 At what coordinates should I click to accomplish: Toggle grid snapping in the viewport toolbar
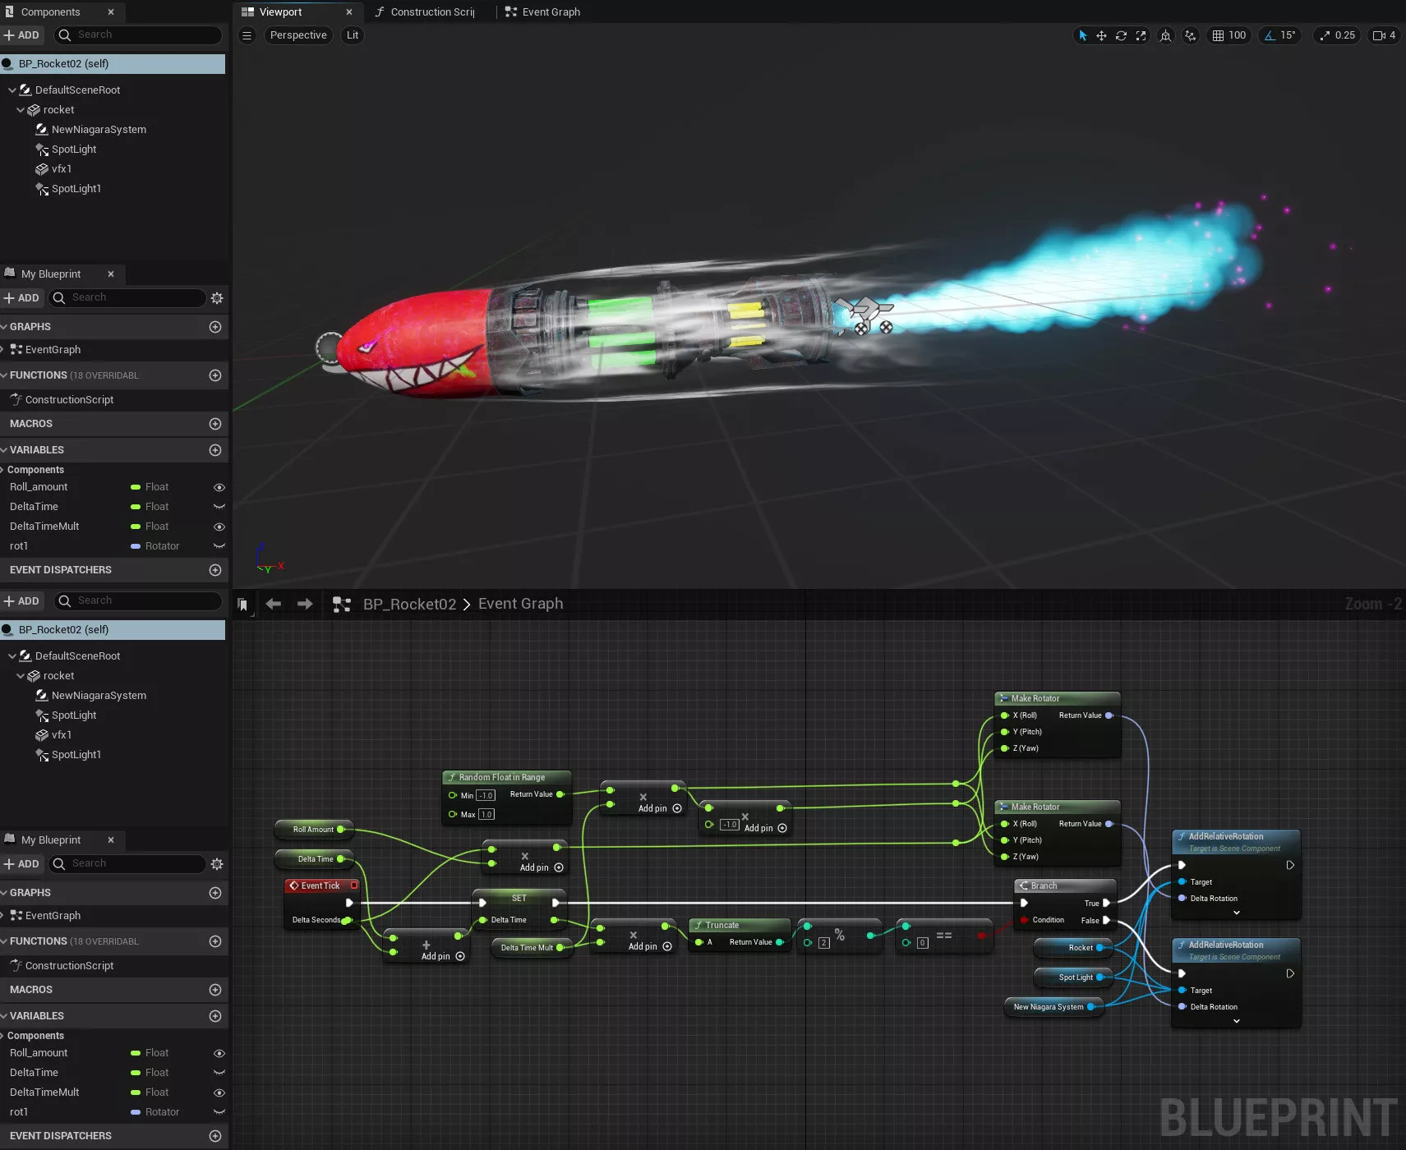coord(1219,35)
